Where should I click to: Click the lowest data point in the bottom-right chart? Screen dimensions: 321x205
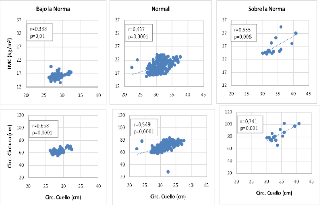[x=277, y=145]
